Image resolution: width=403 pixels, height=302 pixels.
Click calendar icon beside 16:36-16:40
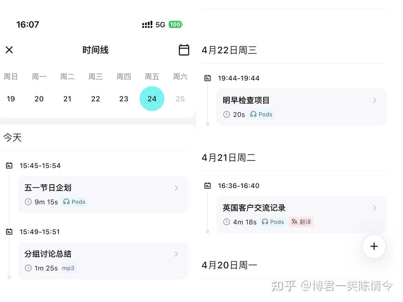click(x=207, y=185)
